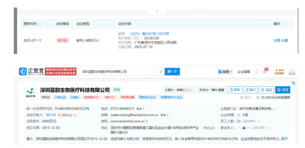Click the mobile phone app icon
The width and height of the screenshot is (305, 148).
tap(257, 72)
